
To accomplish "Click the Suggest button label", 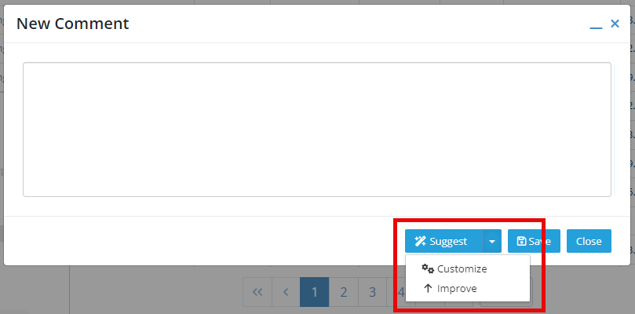I will coord(448,242).
